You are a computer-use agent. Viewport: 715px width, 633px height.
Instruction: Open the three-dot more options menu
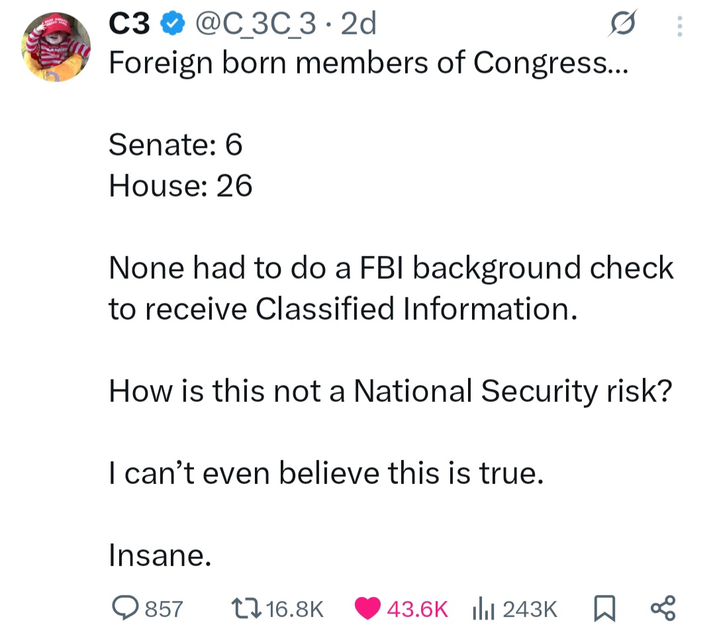(x=678, y=26)
